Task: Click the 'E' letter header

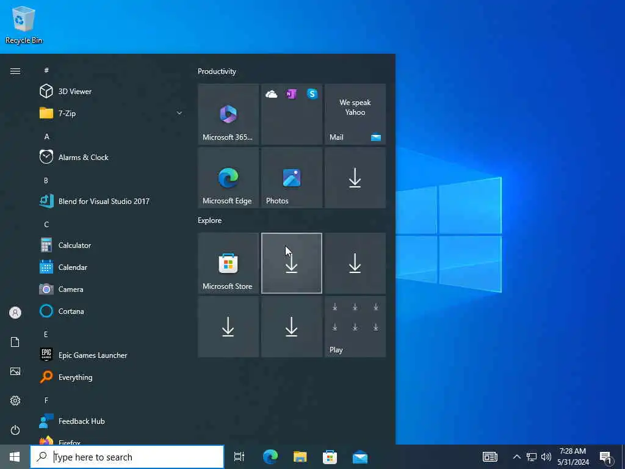Action: pyautogui.click(x=46, y=334)
